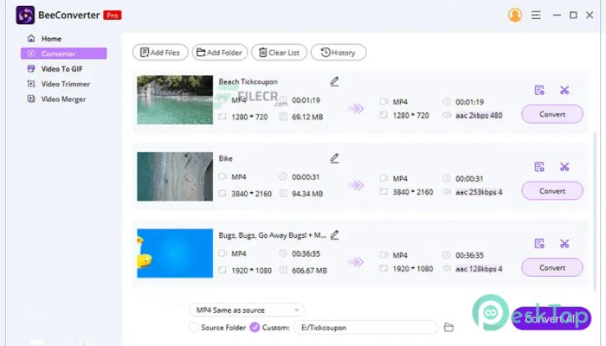This screenshot has width=606, height=346.
Task: Edit name of Bugs, Bugs, Go Away video
Action: click(334, 234)
